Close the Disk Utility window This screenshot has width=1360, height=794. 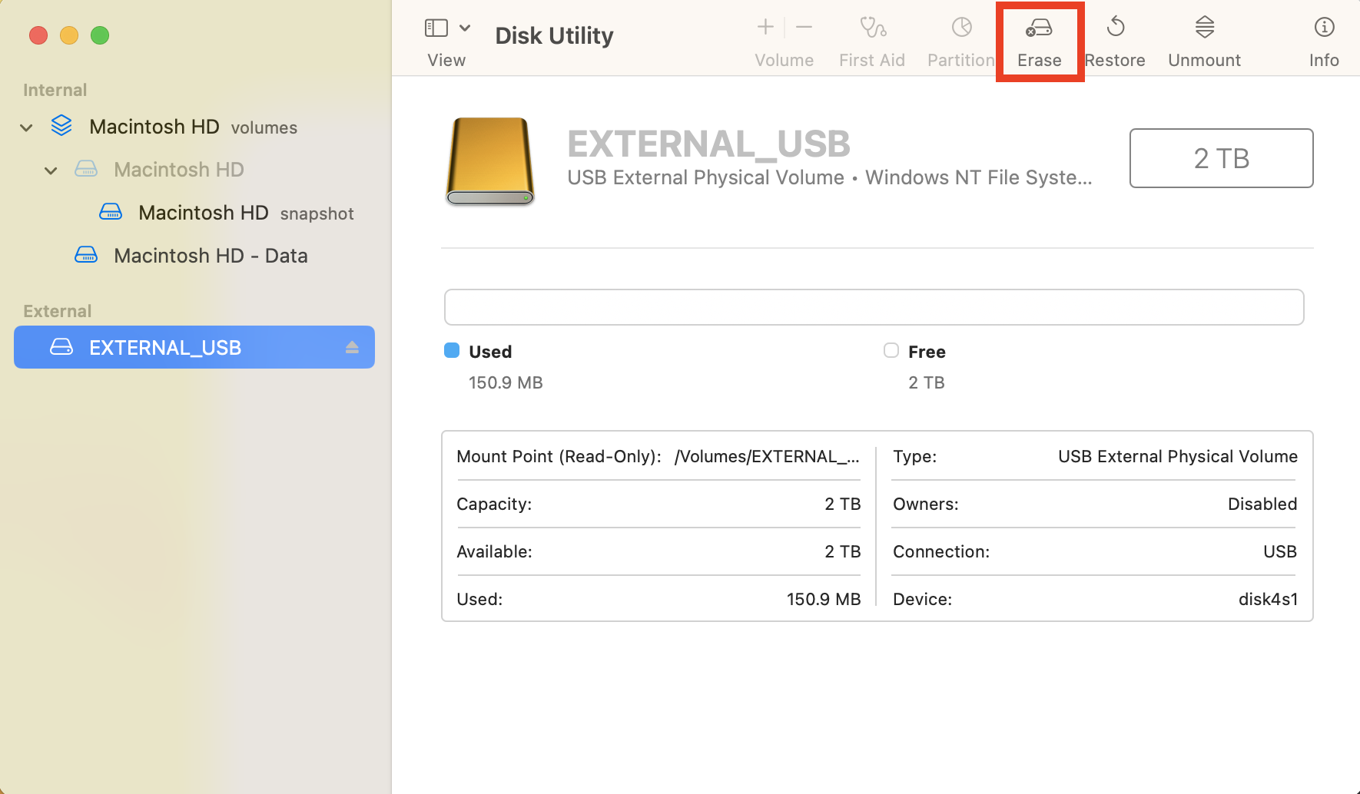point(38,35)
